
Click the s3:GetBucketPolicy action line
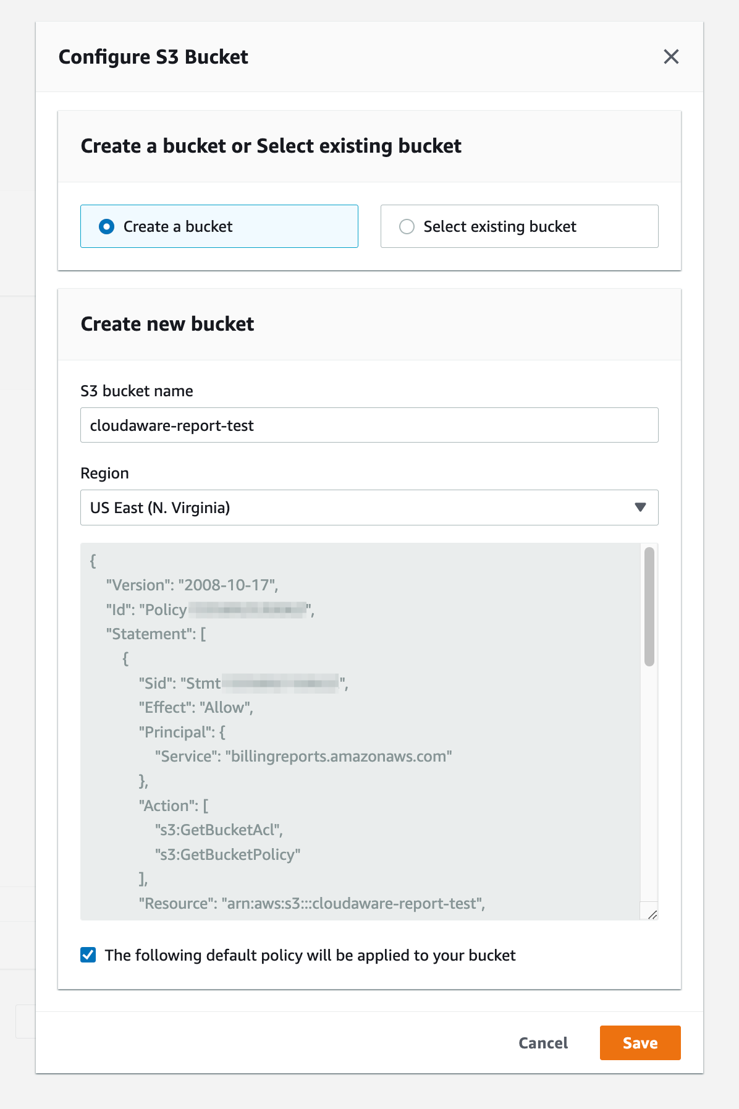[227, 855]
